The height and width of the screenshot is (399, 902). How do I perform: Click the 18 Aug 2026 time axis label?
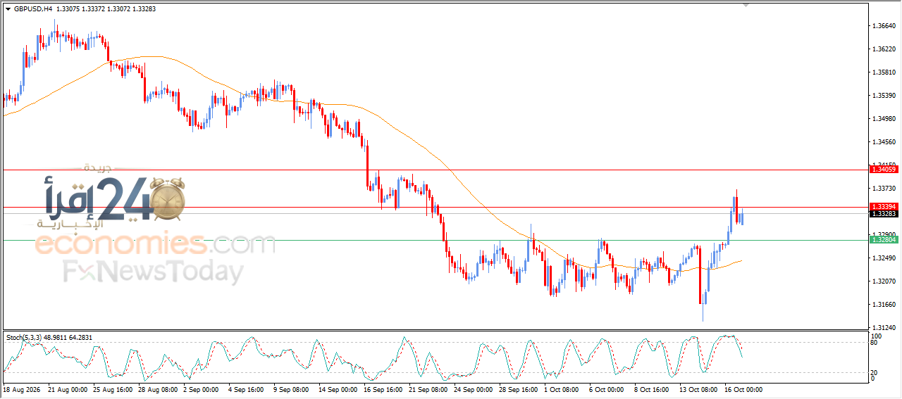[x=21, y=388]
